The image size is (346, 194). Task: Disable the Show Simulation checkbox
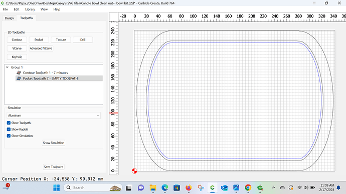pos(9,135)
